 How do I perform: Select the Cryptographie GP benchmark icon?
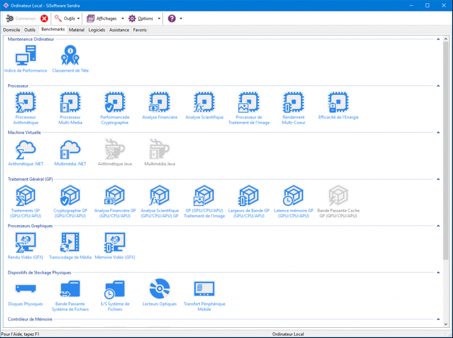coord(70,201)
